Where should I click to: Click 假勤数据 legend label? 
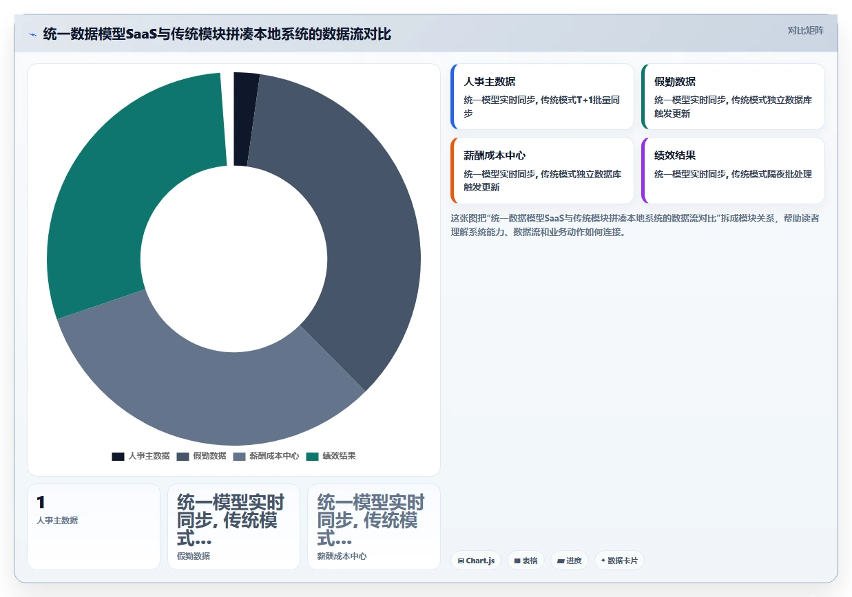209,456
